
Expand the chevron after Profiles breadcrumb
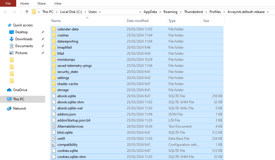pyautogui.click(x=224, y=12)
